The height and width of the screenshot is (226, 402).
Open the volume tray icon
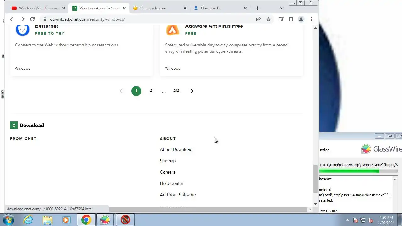tap(370, 220)
